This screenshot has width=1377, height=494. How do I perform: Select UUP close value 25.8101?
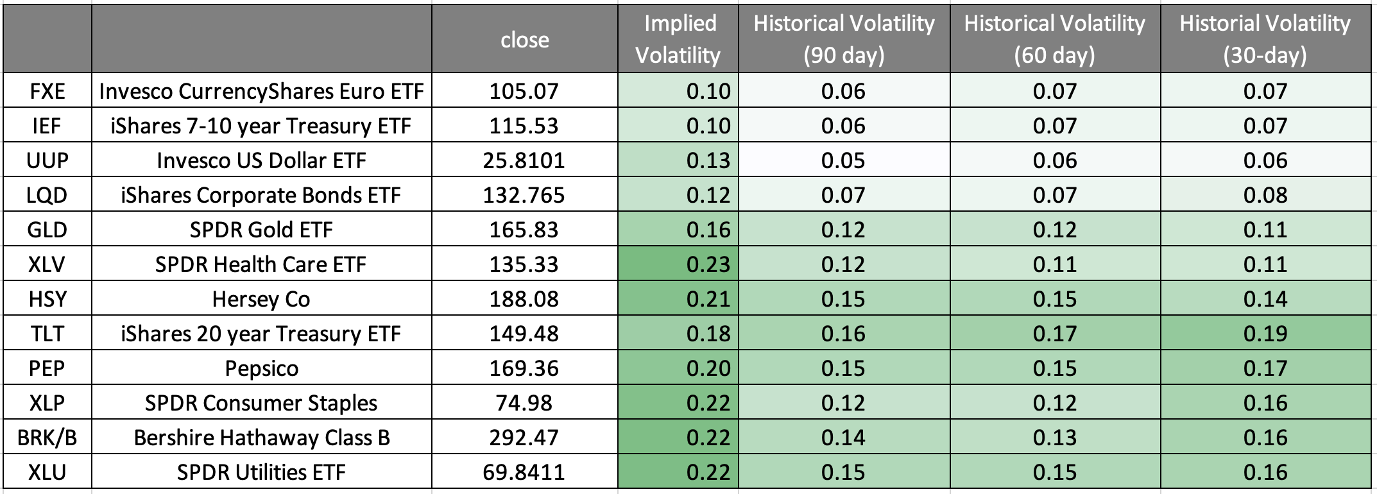[x=524, y=160]
